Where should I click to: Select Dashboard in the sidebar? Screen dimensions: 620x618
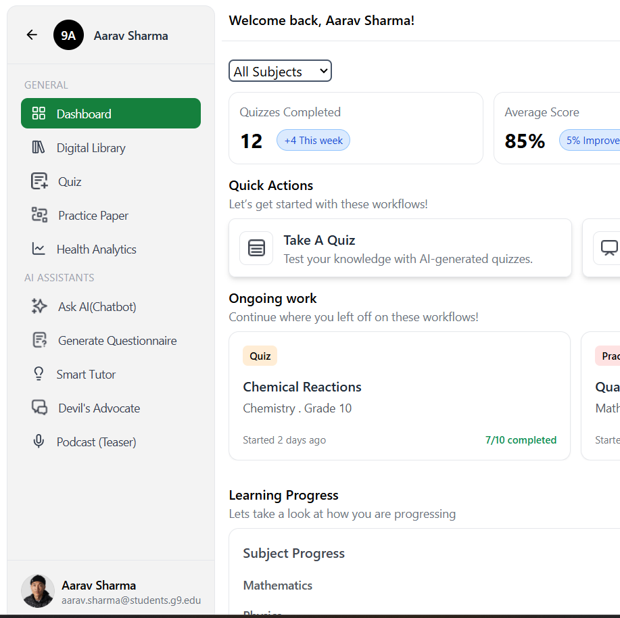tap(111, 114)
